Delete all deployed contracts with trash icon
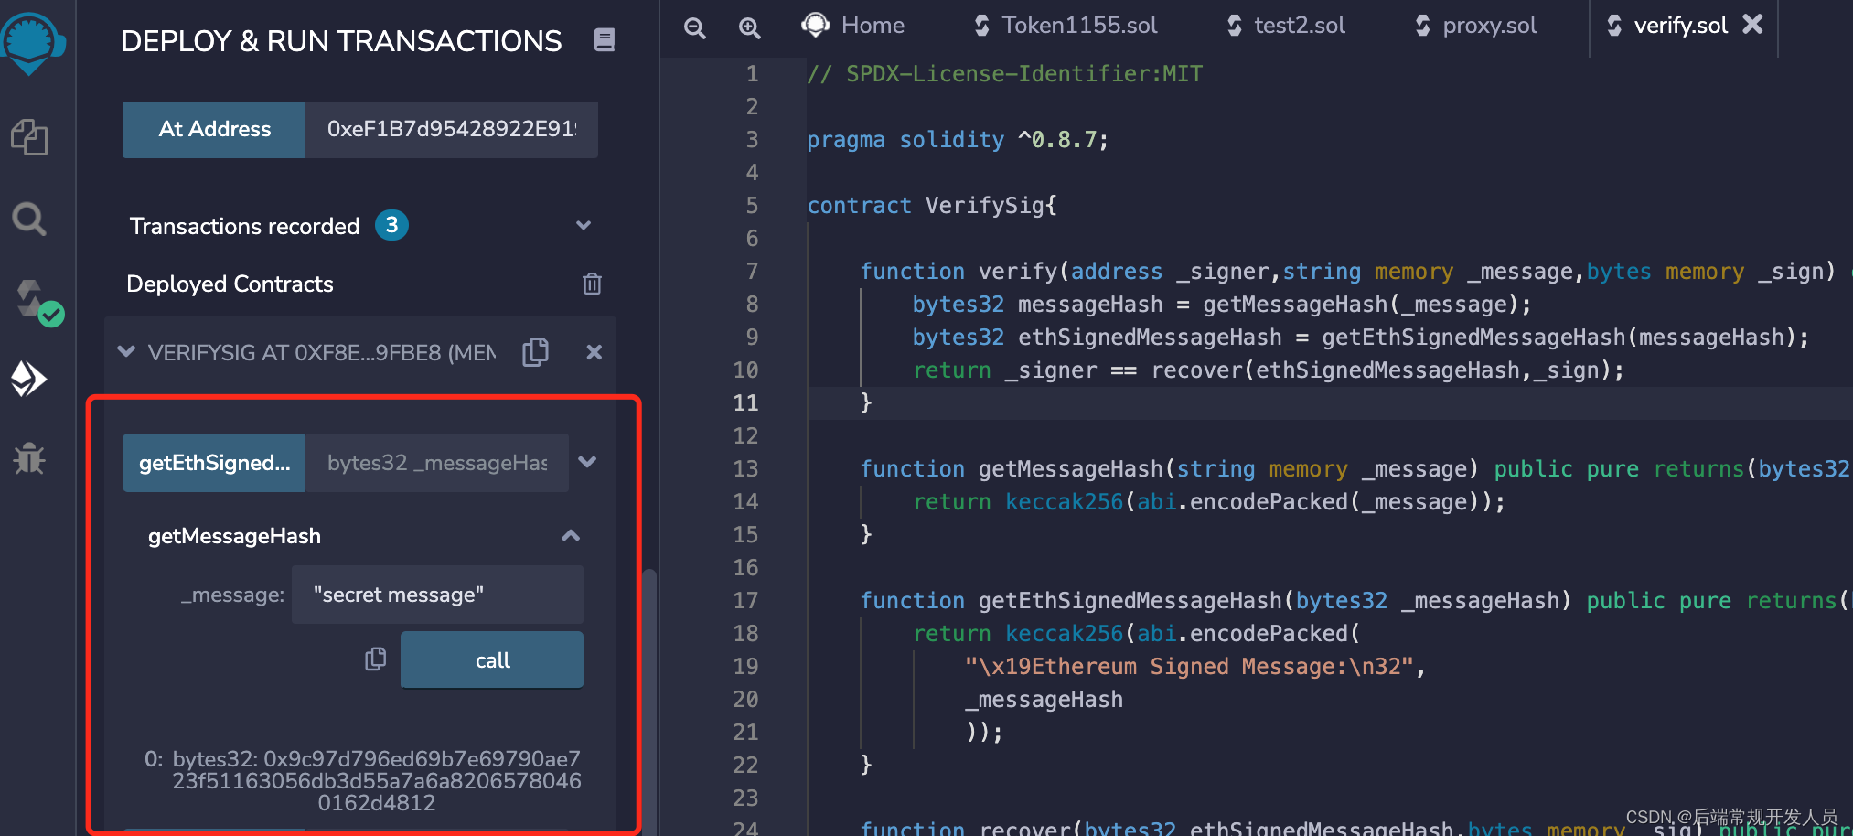The width and height of the screenshot is (1853, 836). pyautogui.click(x=592, y=284)
